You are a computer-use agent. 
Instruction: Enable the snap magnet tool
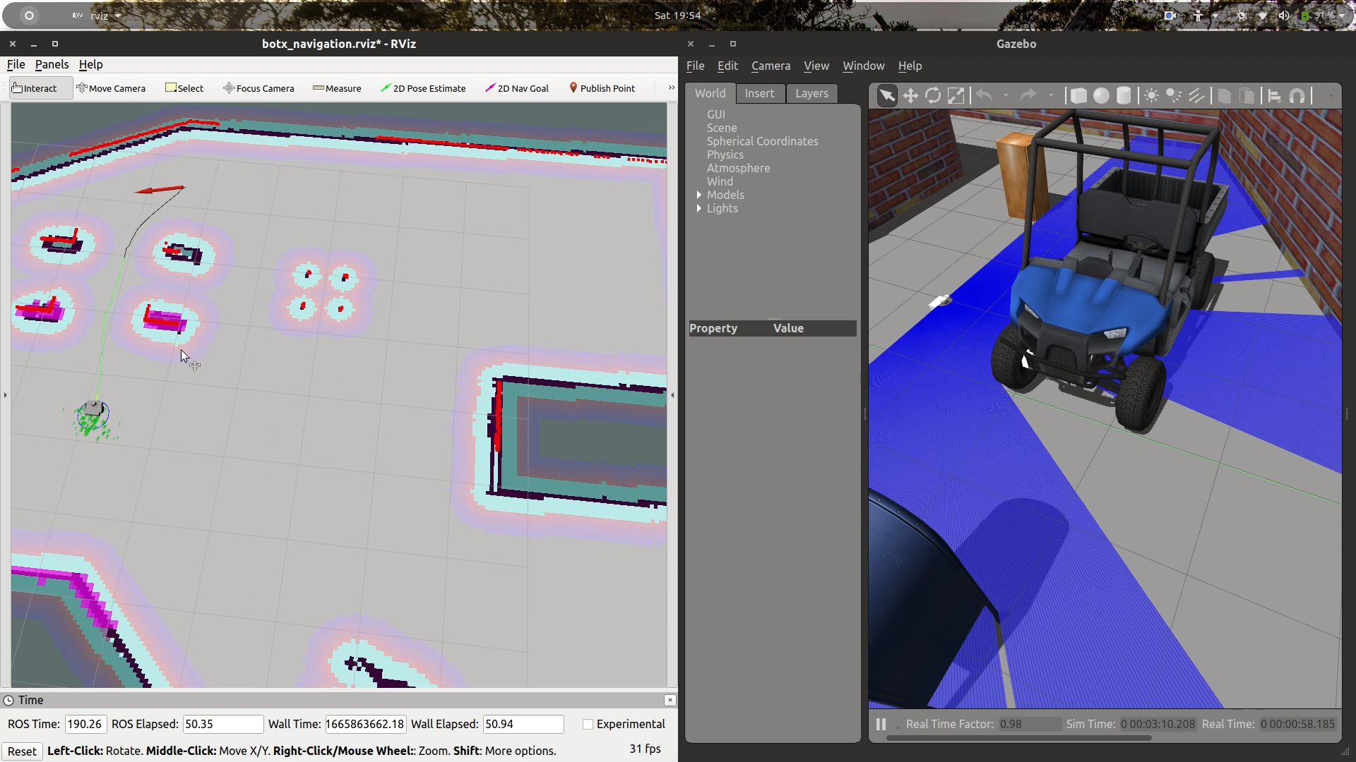coord(1297,96)
